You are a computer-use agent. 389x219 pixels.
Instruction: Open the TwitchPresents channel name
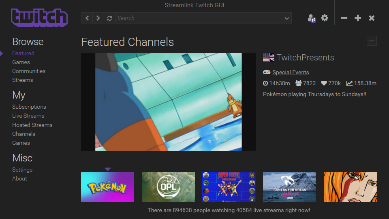[305, 58]
